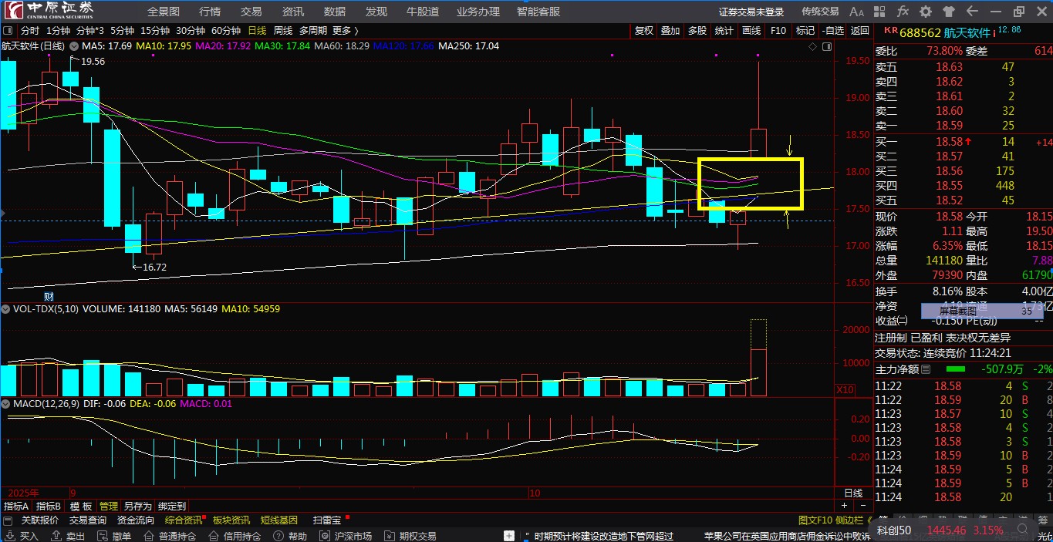
Task: Open the 模 板 template menu
Action: [x=81, y=507]
